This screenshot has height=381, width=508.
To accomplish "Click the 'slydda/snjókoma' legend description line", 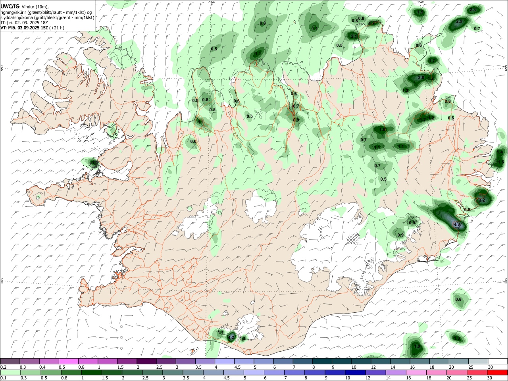I will click(x=48, y=17).
